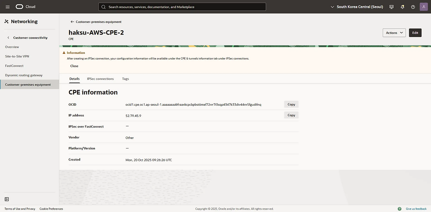Collapse the sidebar using bottom-left icon

pos(7,199)
